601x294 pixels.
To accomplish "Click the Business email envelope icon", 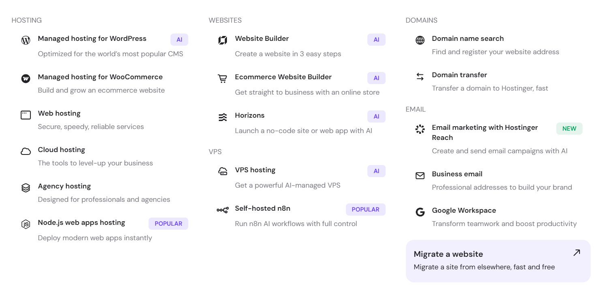I will click(x=420, y=176).
